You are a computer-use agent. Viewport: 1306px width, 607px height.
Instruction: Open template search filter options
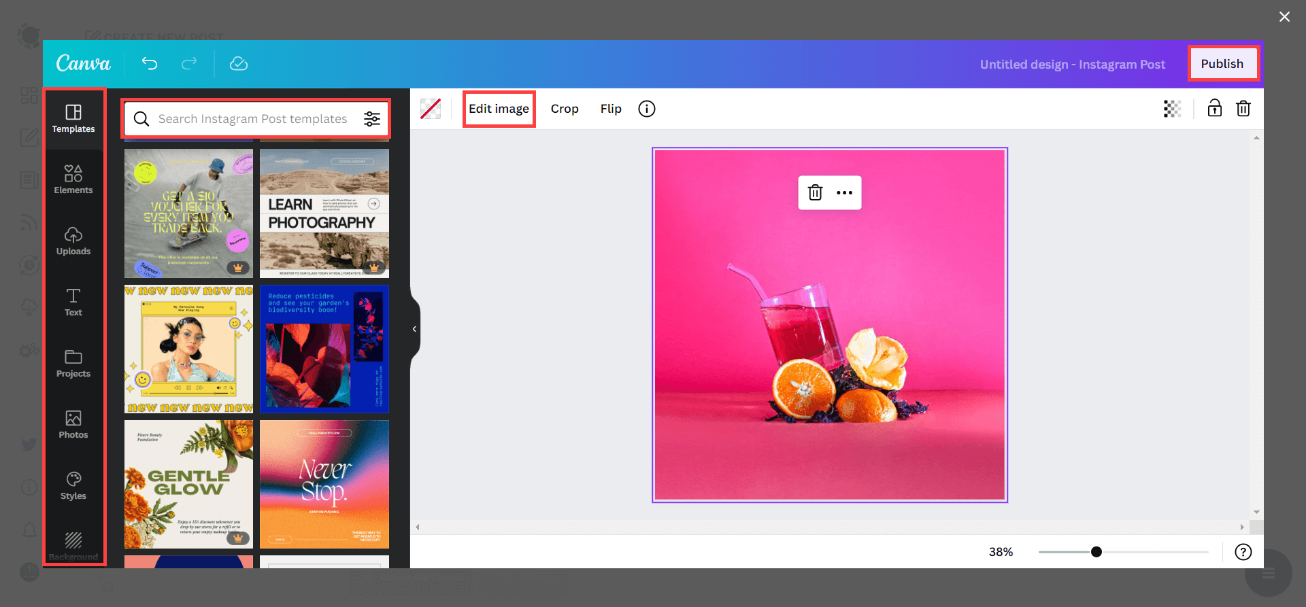pos(372,119)
